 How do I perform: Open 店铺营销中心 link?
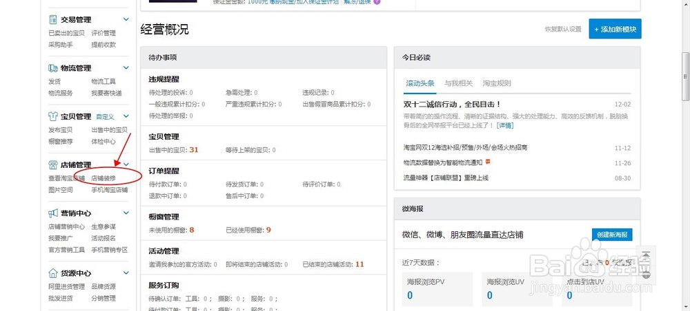point(66,227)
